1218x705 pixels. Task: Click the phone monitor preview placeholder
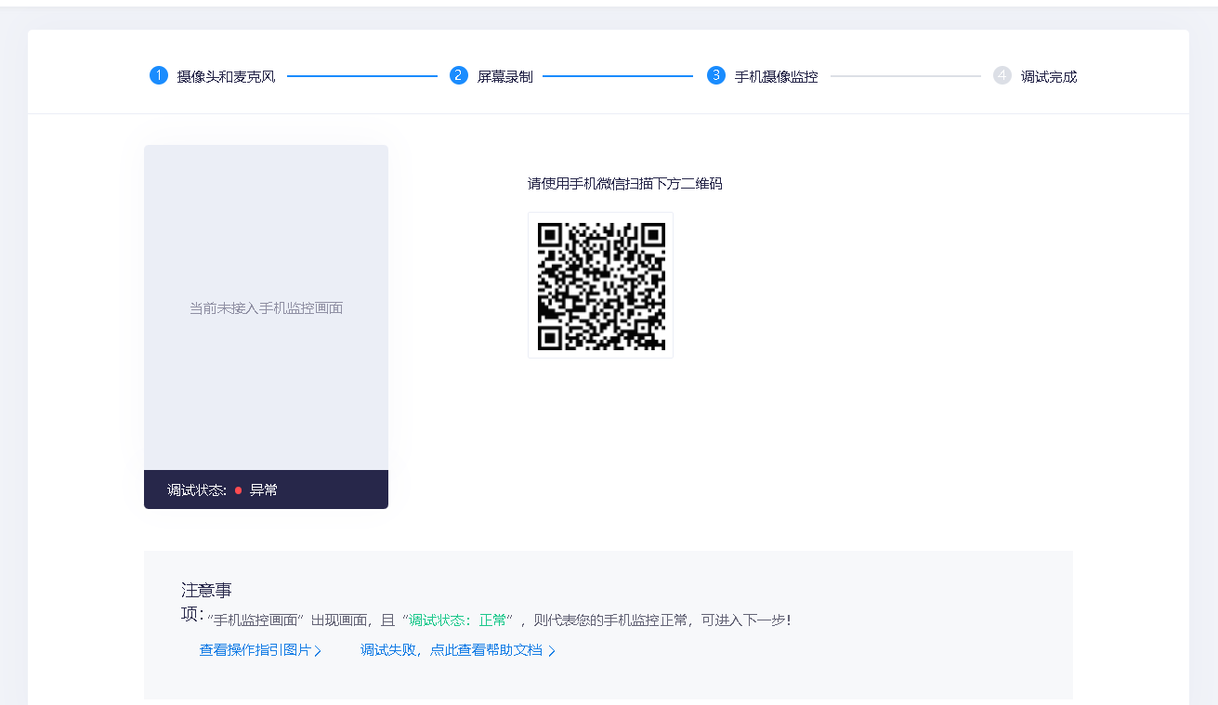(x=266, y=307)
